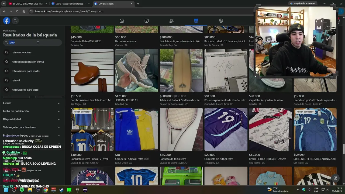This screenshot has width=345, height=194.
Task: Open the Reels video icon
Action: click(x=147, y=21)
